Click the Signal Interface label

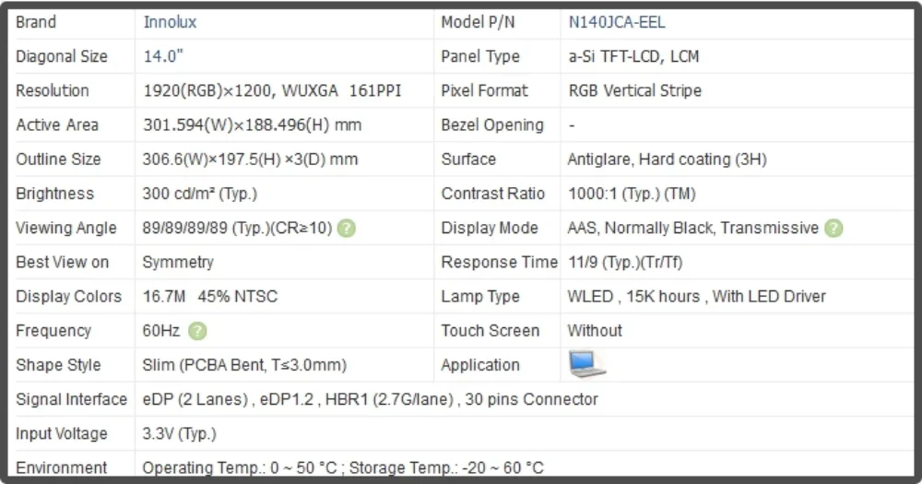[x=71, y=399]
